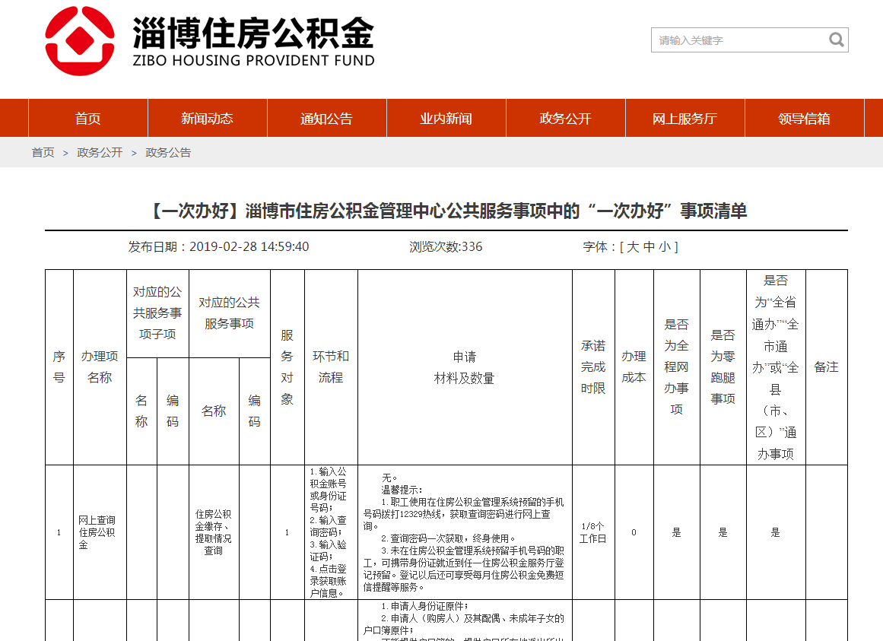This screenshot has height=641, width=883.
Task: Open the 政务公开 navigation tab
Action: click(565, 118)
